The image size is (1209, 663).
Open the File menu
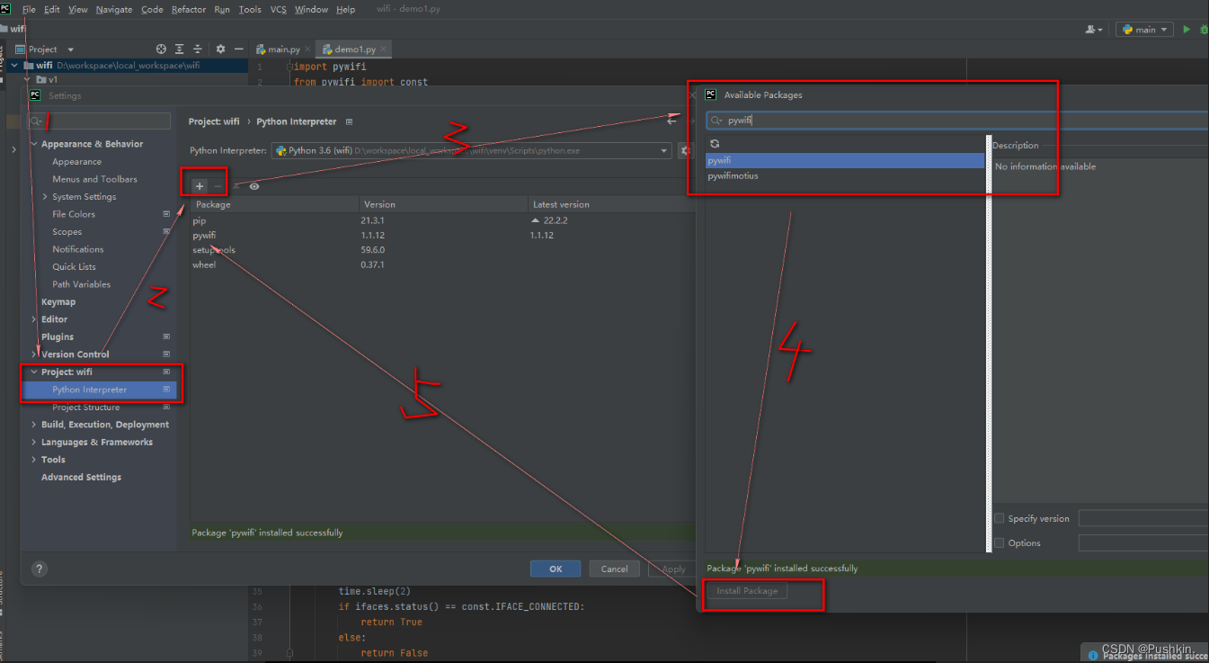click(x=29, y=9)
